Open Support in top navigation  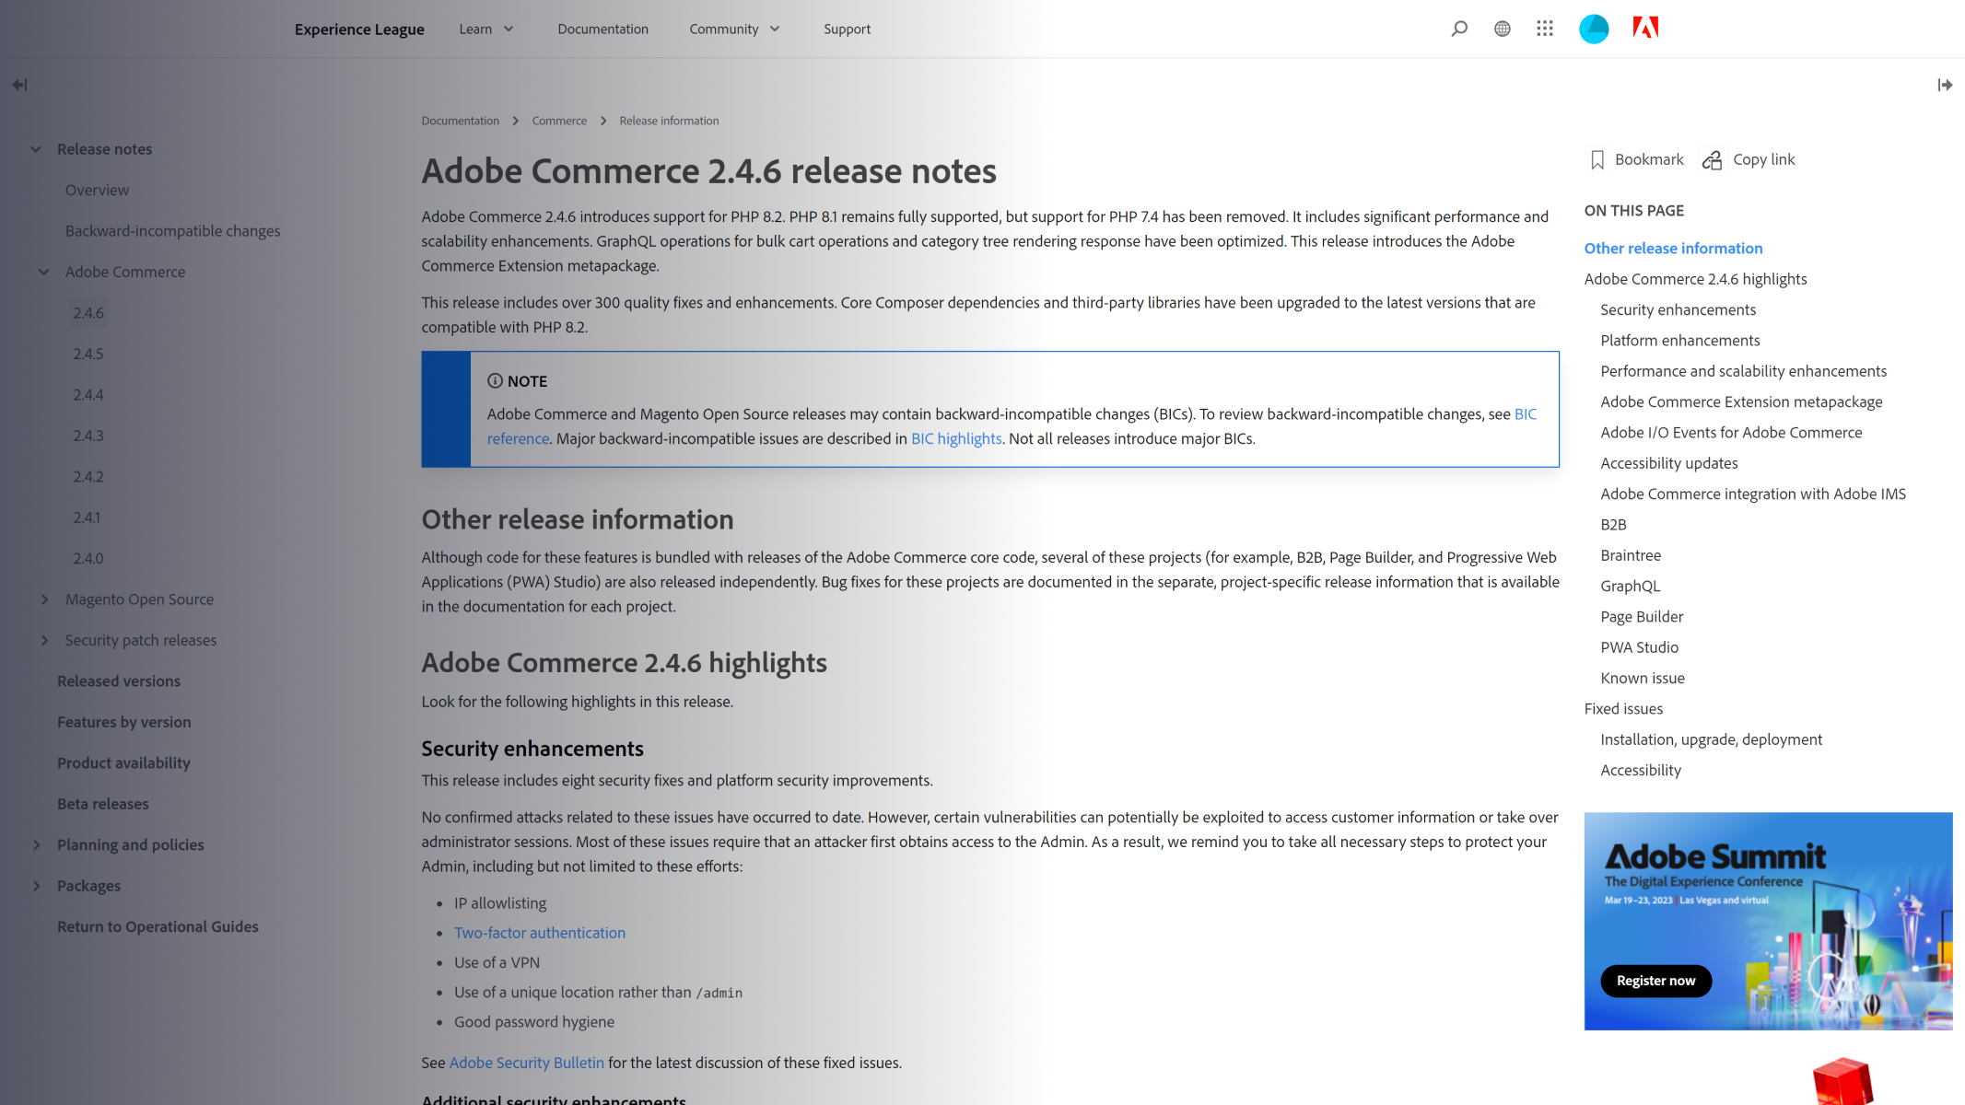(x=847, y=29)
